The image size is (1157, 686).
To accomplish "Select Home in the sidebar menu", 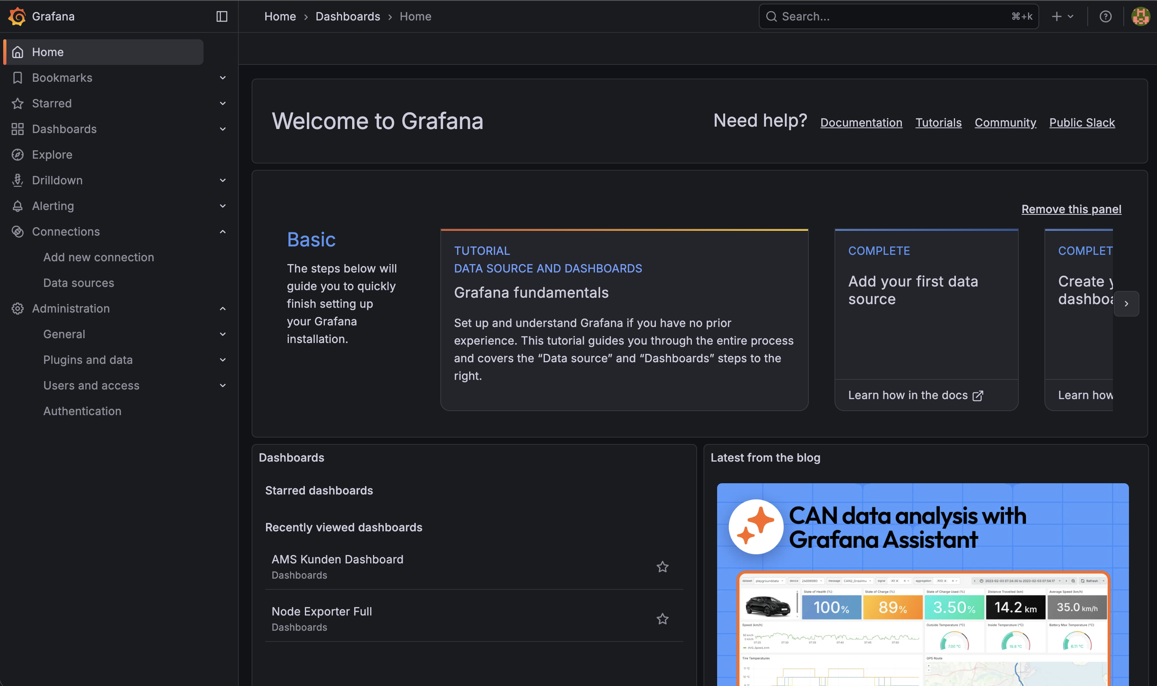I will tap(48, 52).
